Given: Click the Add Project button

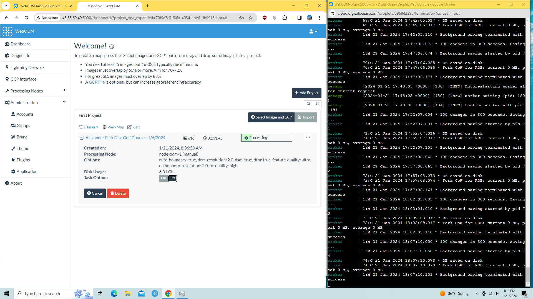Looking at the screenshot, I should [306, 93].
